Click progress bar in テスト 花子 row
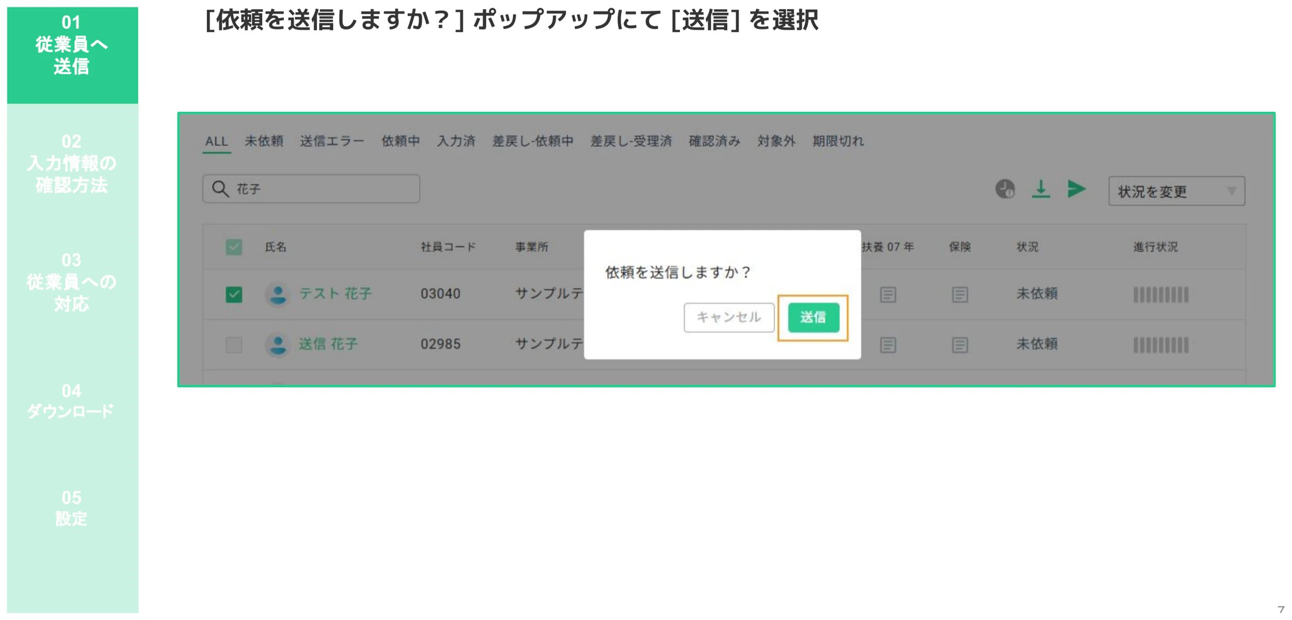This screenshot has width=1292, height=620. pyautogui.click(x=1161, y=295)
